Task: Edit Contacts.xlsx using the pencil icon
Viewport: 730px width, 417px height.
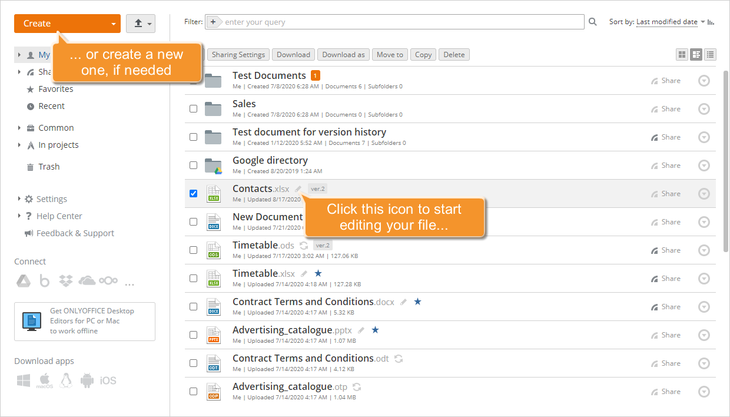Action: point(298,188)
